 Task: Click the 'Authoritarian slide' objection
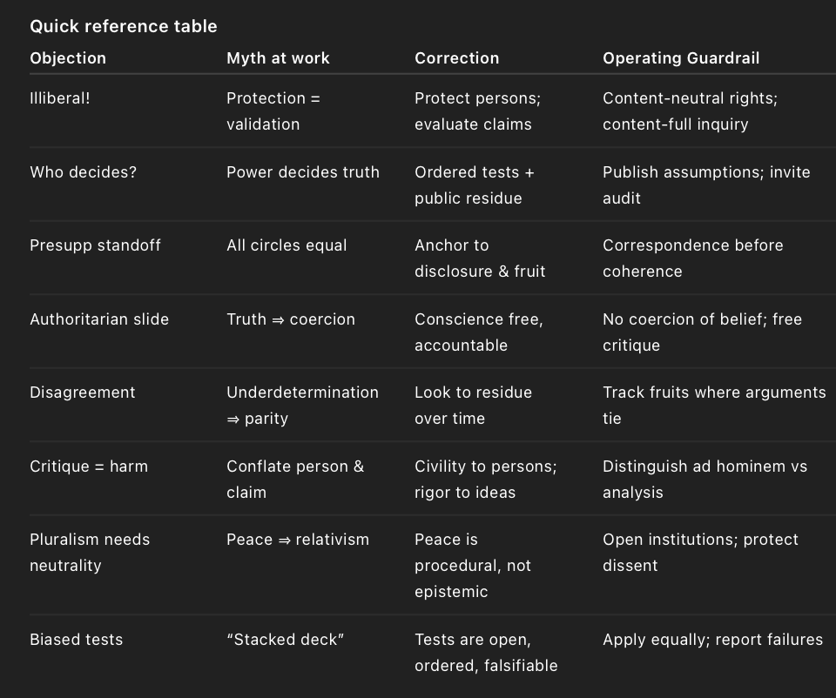(99, 319)
